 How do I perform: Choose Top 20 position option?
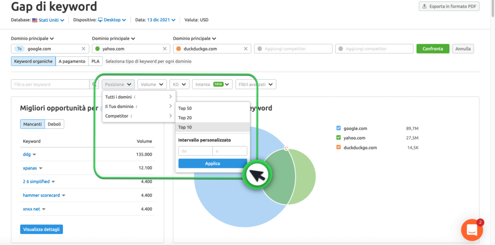[x=213, y=118]
